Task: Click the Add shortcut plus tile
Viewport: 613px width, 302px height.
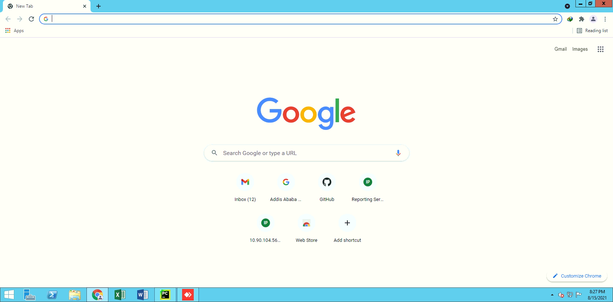Action: pyautogui.click(x=347, y=229)
